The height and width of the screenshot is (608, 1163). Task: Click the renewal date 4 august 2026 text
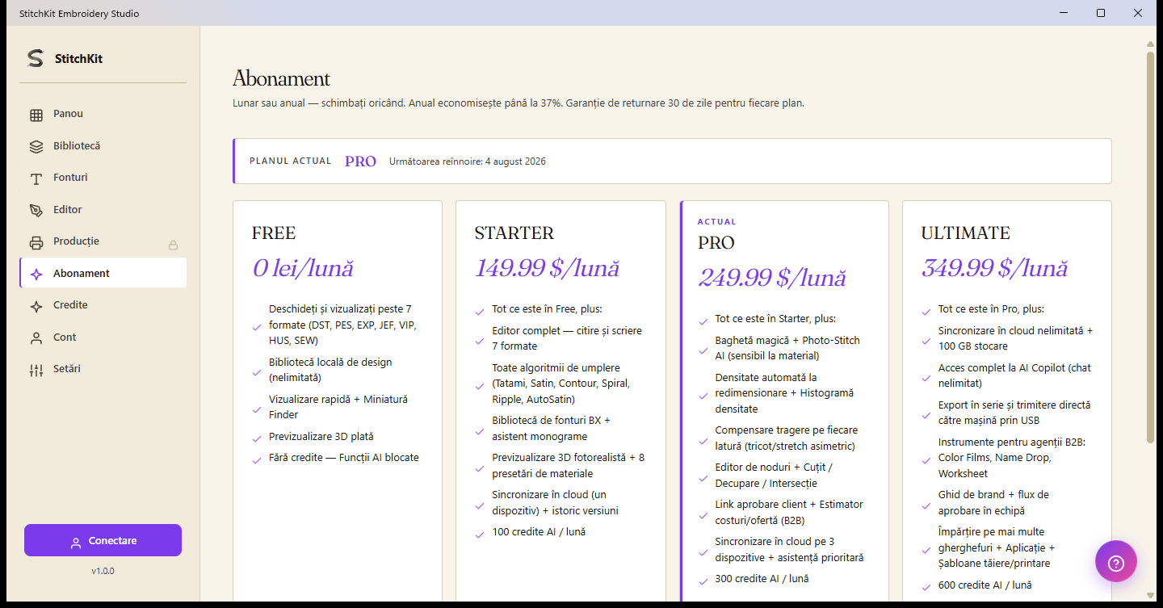pos(515,161)
